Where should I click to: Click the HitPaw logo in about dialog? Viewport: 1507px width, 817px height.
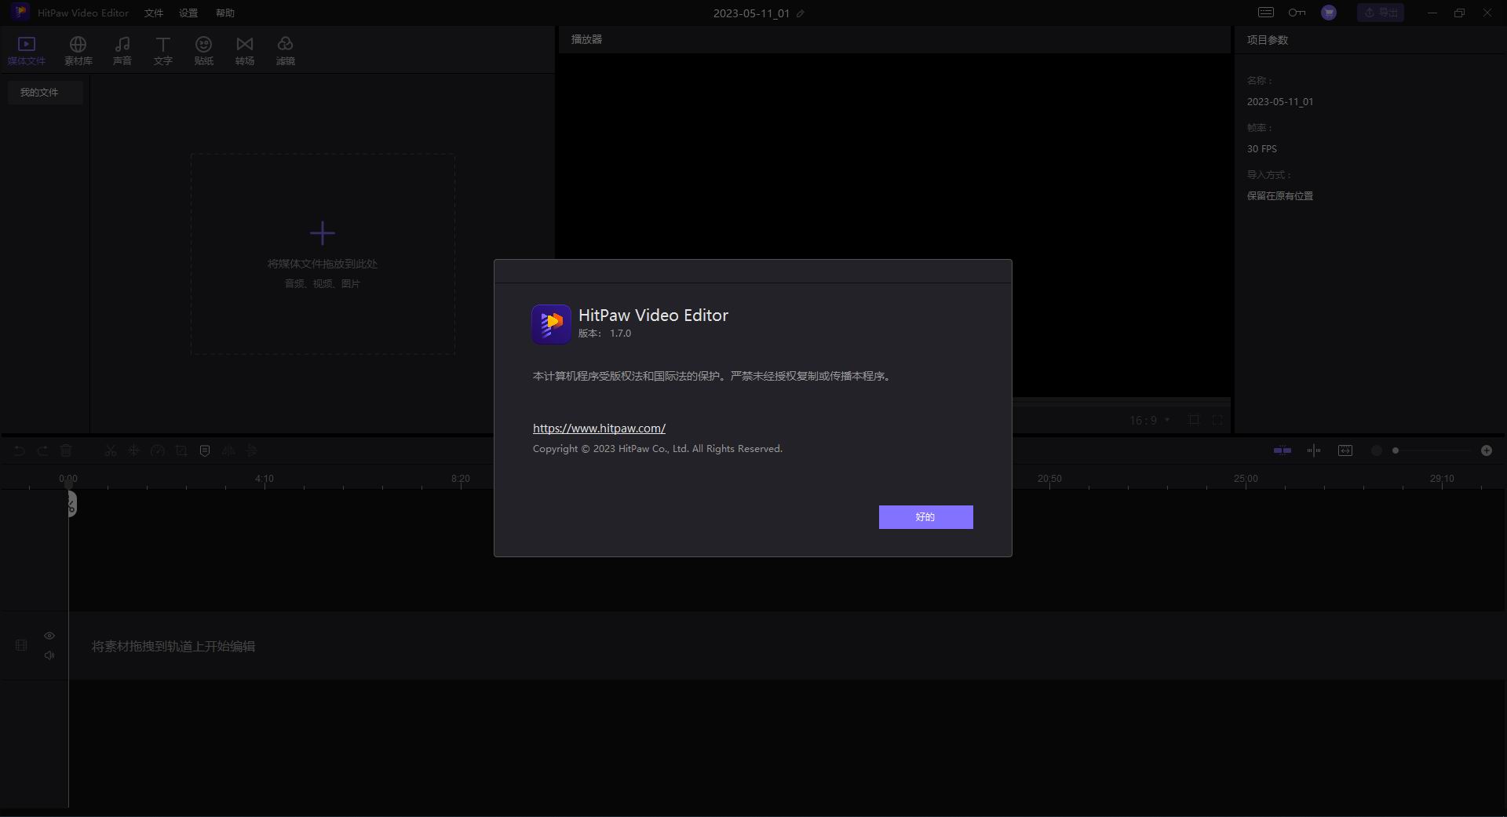coord(551,324)
